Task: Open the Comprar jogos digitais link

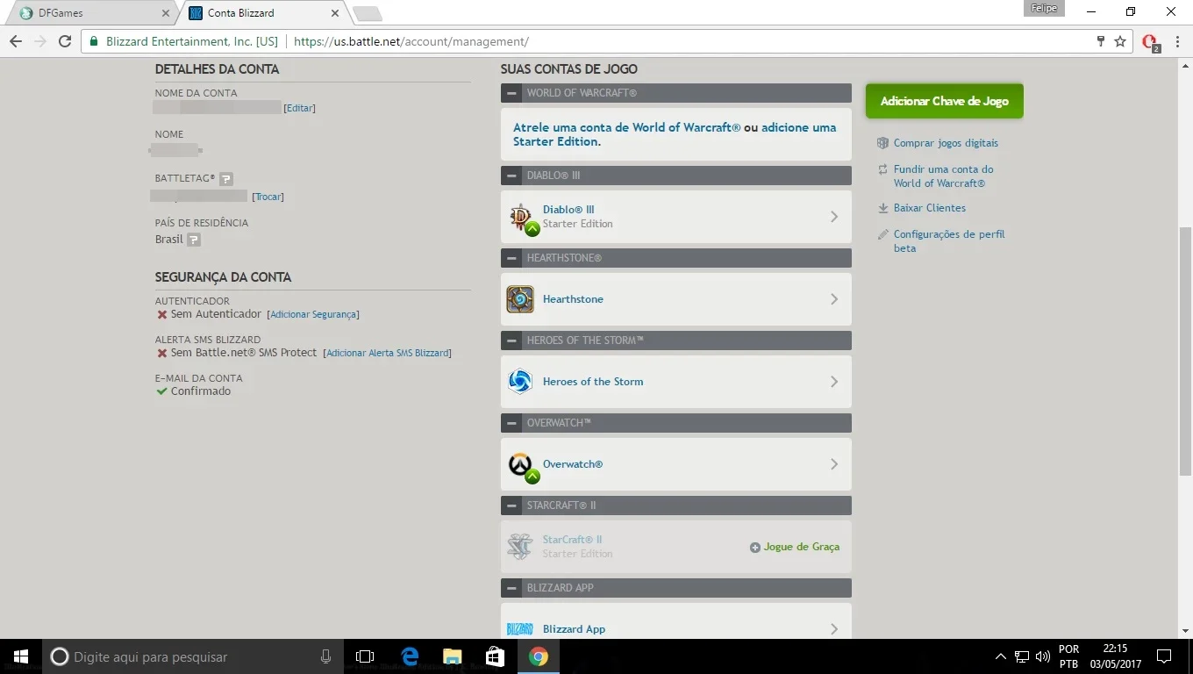Action: tap(946, 143)
